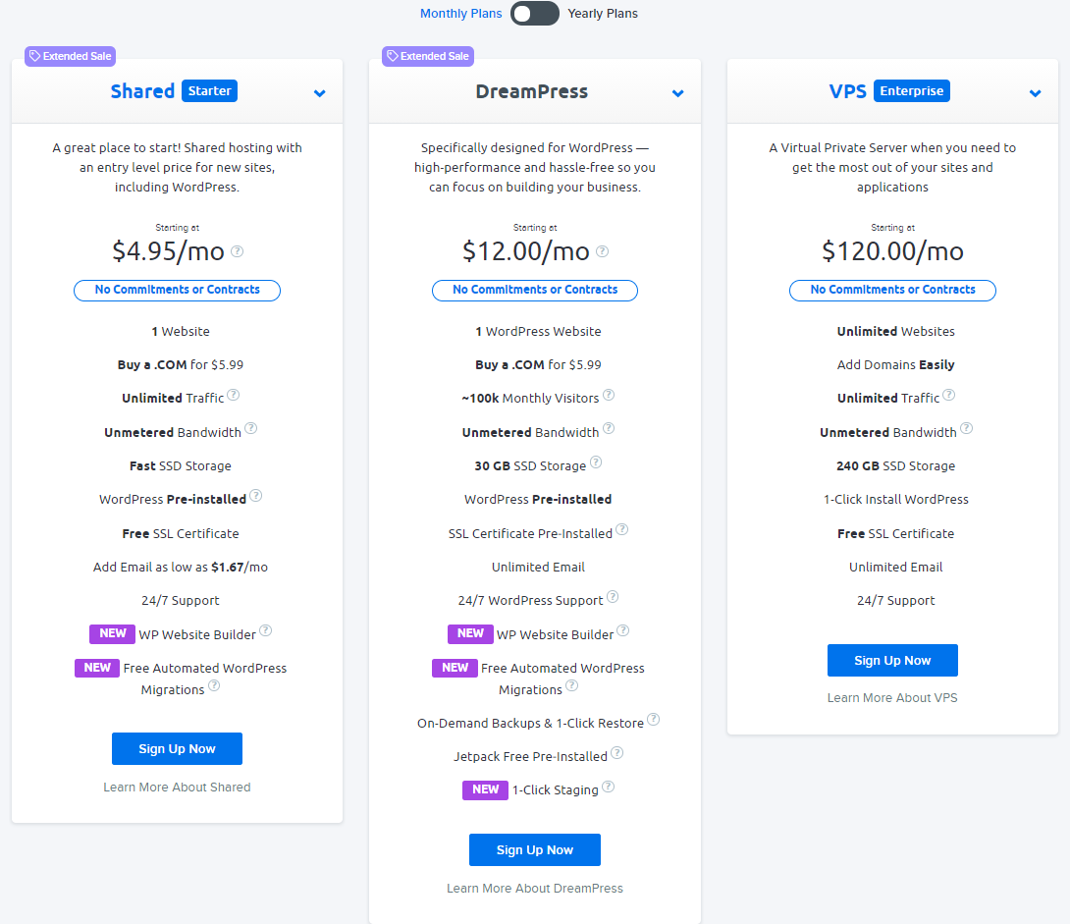Open Learn More About VPS link
The width and height of the screenshot is (1070, 924).
[x=892, y=697]
